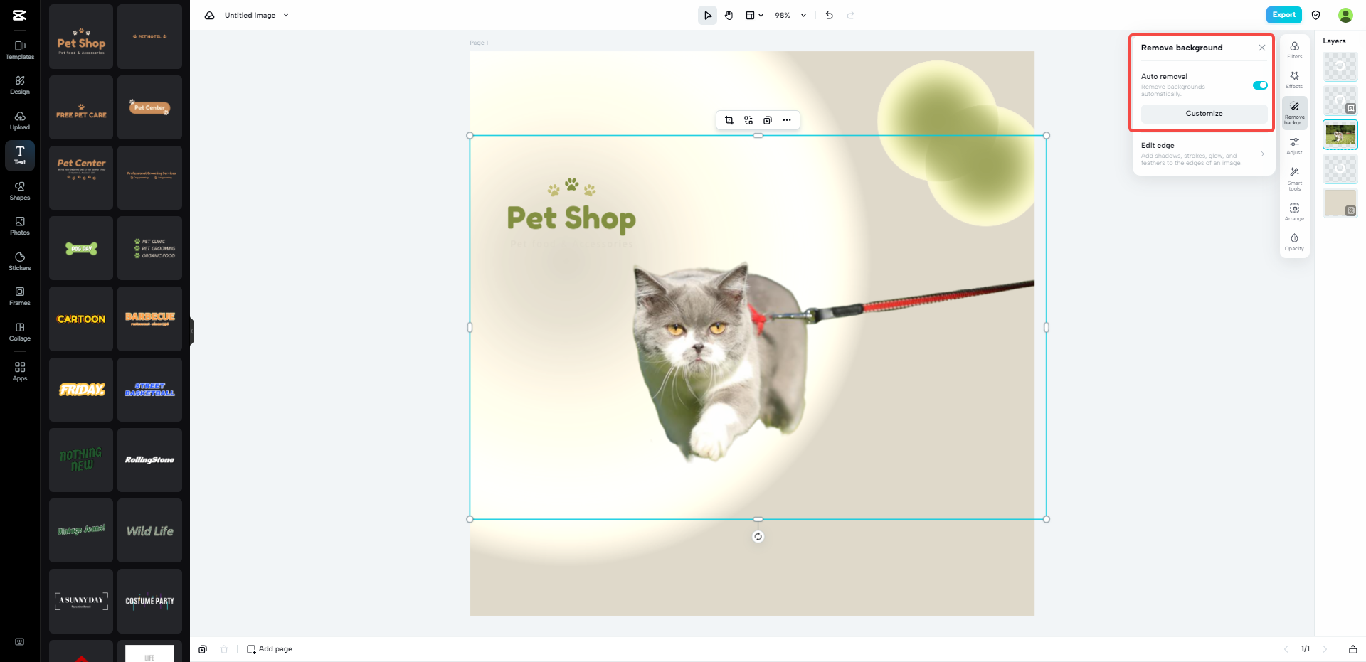Screen dimensions: 1366x662
Task: Apply the COSTUME PARTY text template
Action: pos(149,601)
